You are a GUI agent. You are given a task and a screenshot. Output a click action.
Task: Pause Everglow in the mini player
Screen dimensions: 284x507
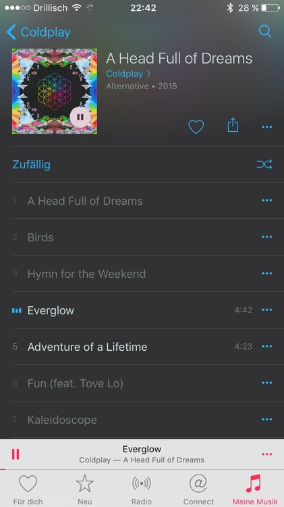coord(15,454)
